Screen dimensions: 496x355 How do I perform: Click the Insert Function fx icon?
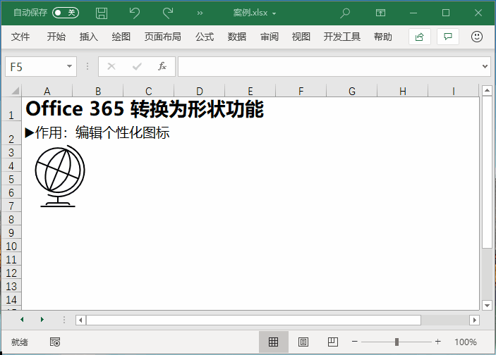coord(162,66)
